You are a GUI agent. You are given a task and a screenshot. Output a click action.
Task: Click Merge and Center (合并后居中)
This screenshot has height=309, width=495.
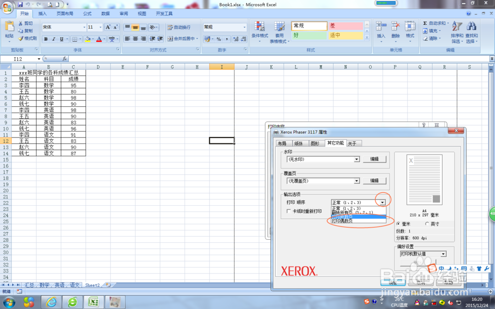click(183, 39)
